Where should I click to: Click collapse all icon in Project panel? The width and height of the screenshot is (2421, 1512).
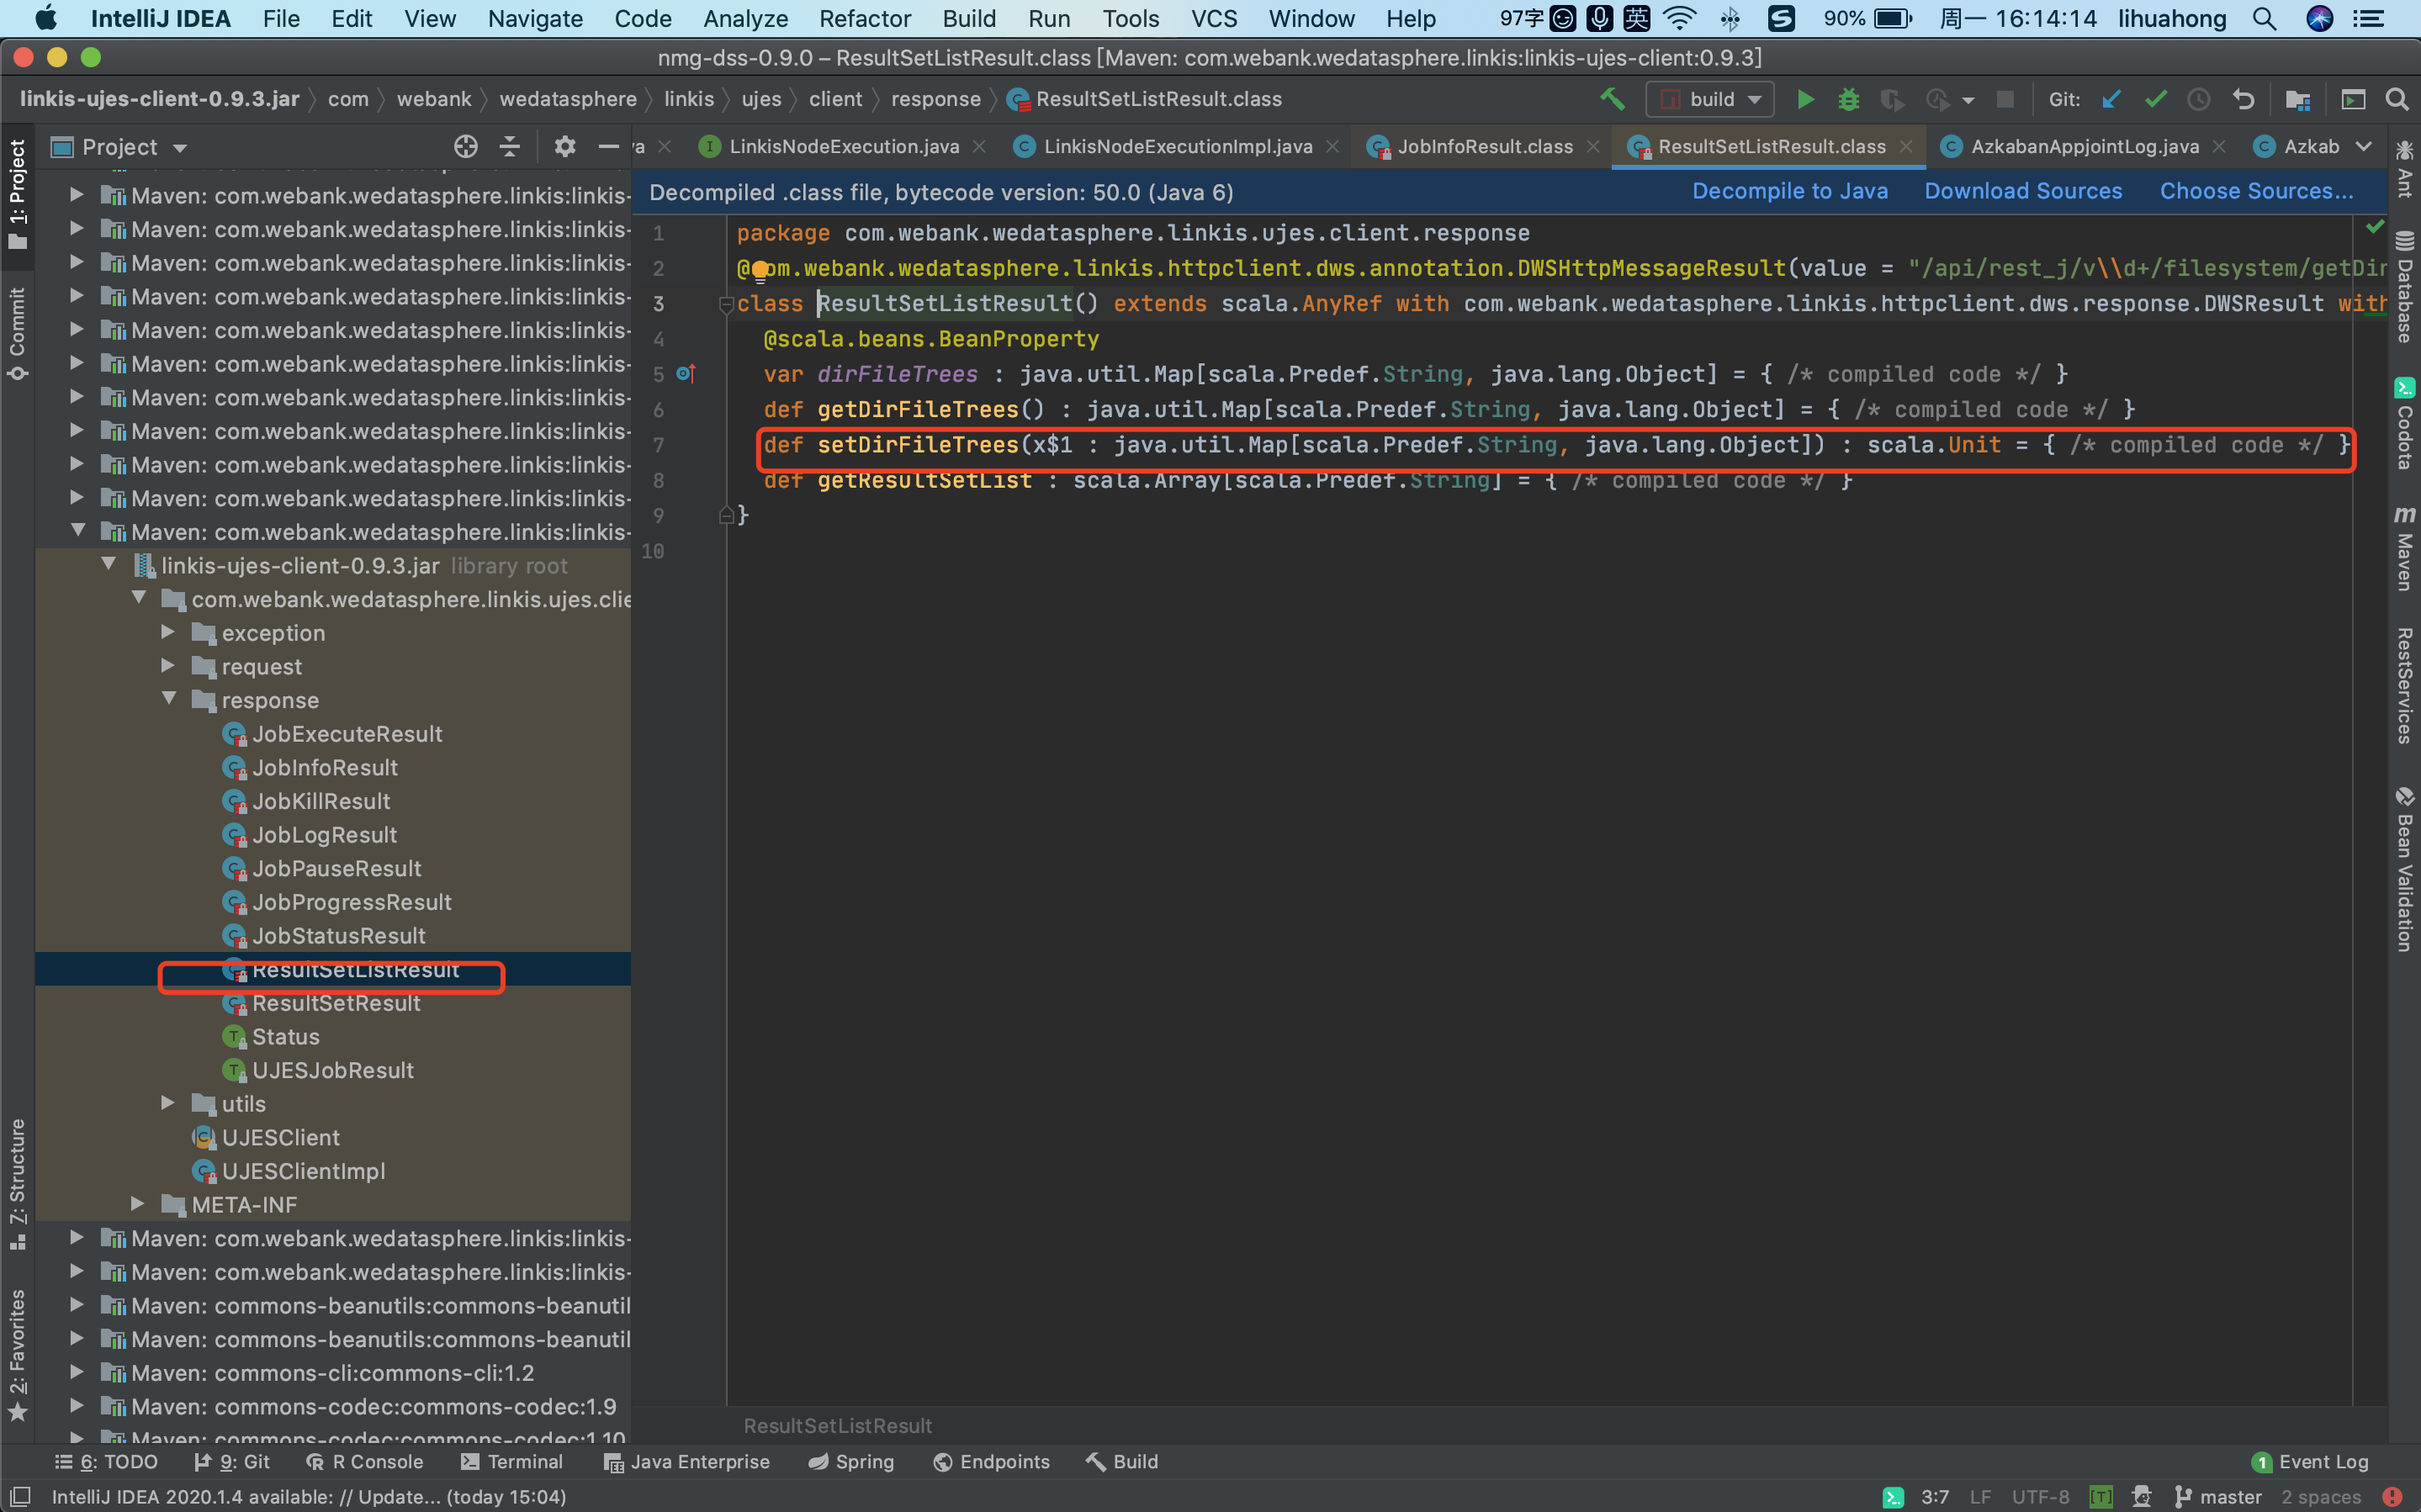coord(510,147)
